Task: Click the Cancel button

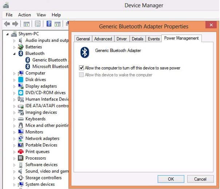Action: coord(200,179)
